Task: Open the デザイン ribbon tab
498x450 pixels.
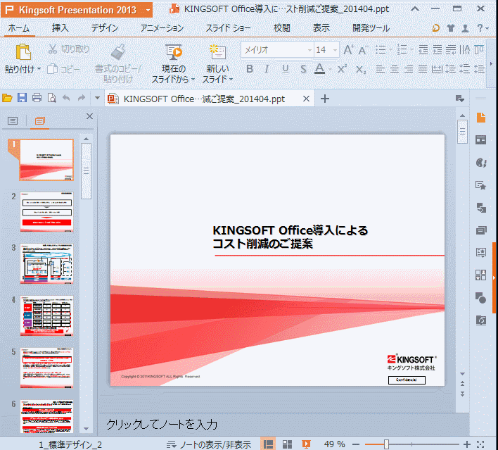Action: (x=105, y=28)
